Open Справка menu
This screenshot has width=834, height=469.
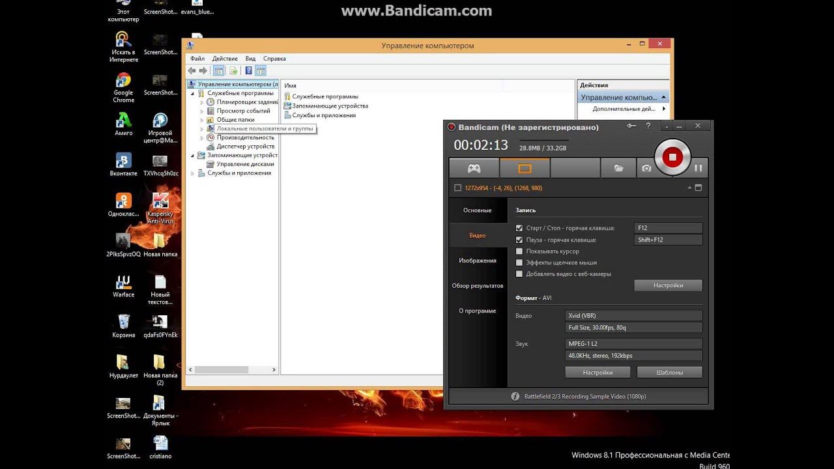274,59
